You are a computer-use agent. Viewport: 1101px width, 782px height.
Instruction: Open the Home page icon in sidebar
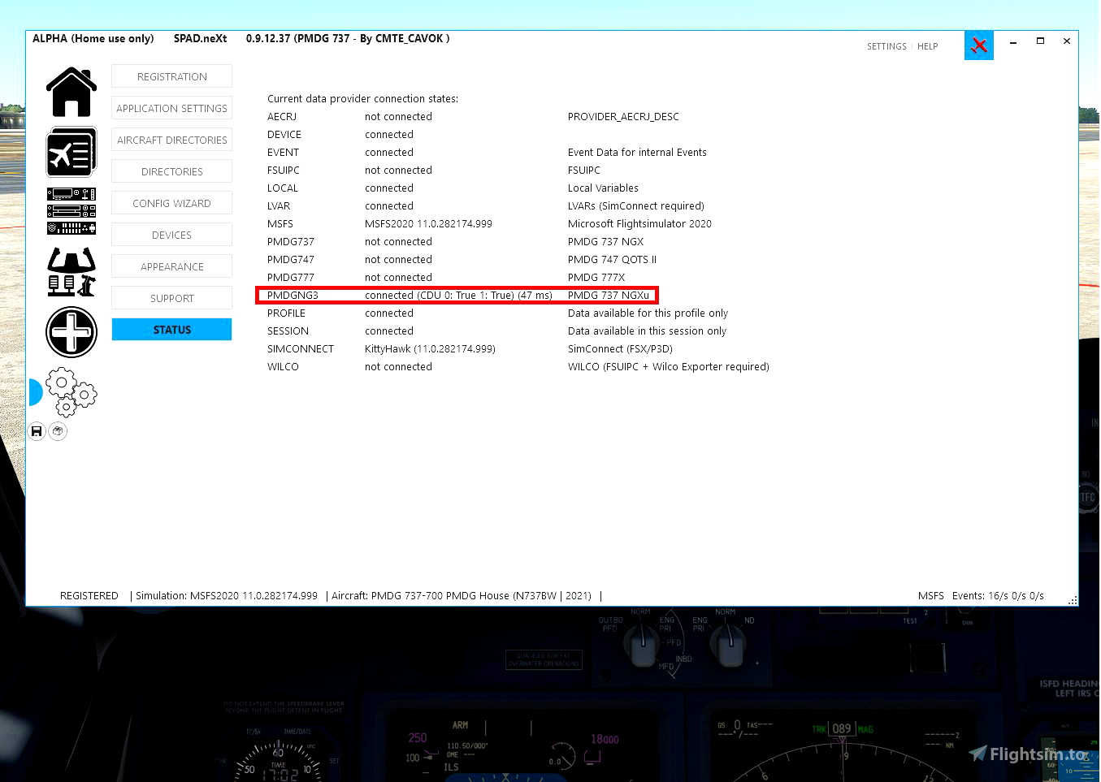click(72, 93)
